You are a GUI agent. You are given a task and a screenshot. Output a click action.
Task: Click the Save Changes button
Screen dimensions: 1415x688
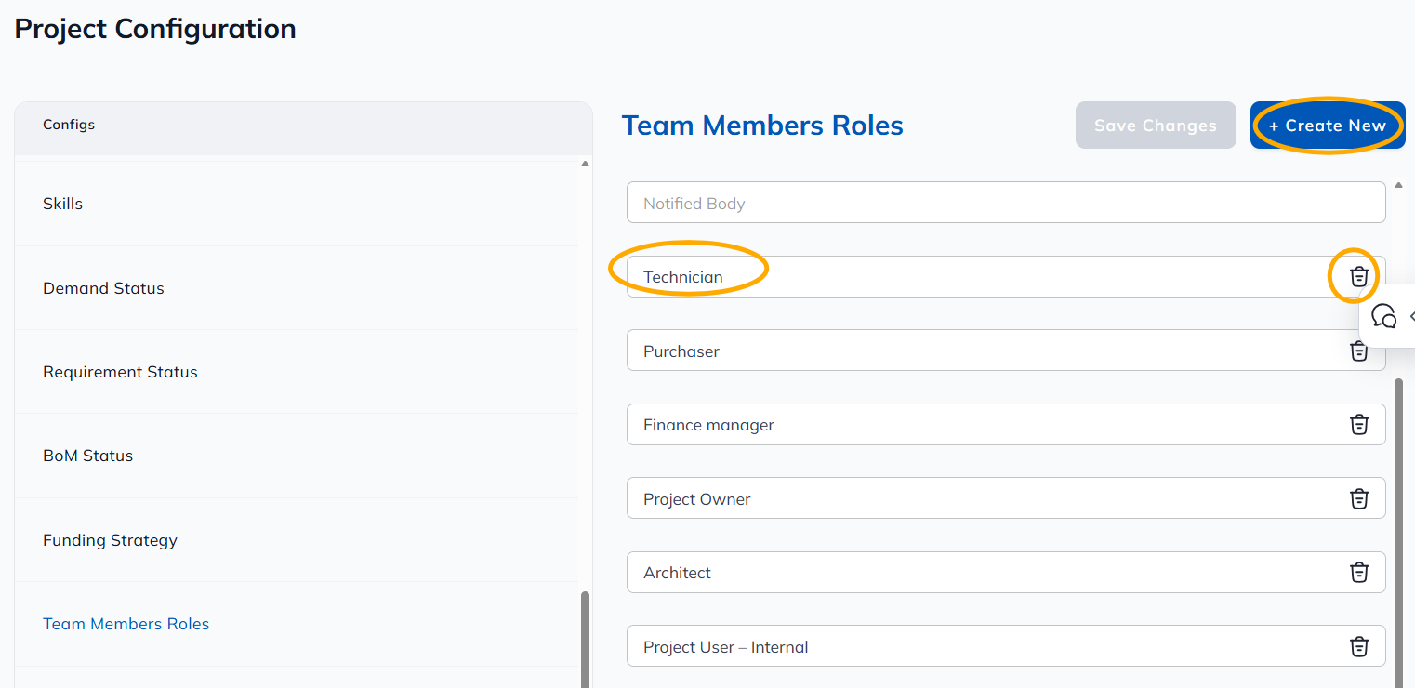click(1156, 126)
